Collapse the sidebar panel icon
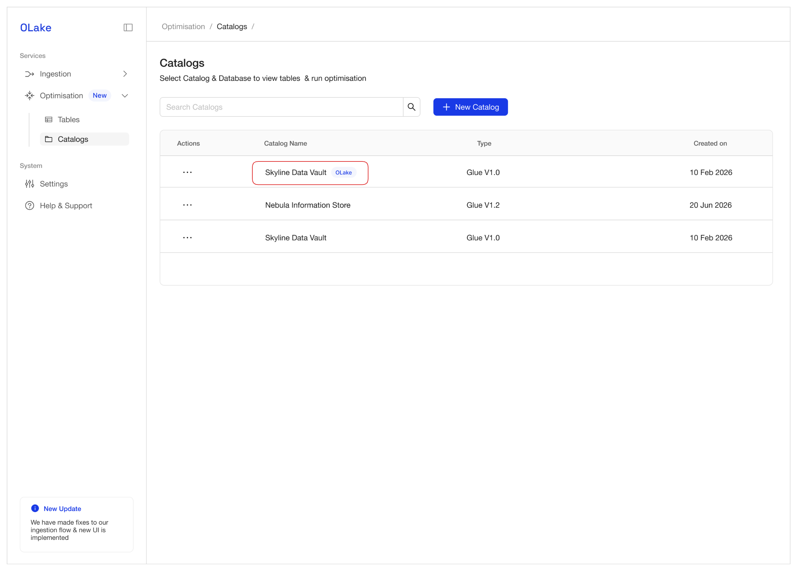The height and width of the screenshot is (571, 797). coord(128,27)
